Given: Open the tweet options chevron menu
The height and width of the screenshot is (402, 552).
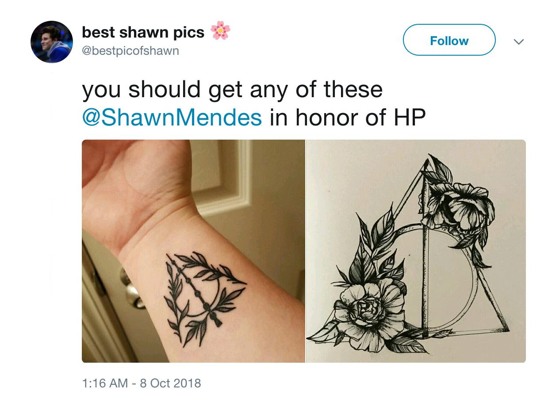Looking at the screenshot, I should point(518,42).
